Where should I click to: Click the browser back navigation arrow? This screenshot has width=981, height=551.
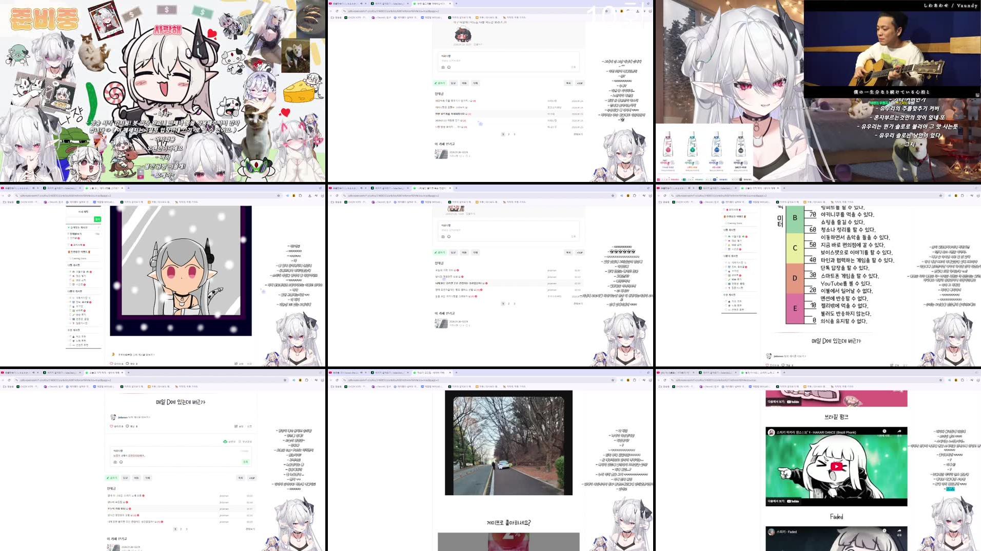[330, 196]
